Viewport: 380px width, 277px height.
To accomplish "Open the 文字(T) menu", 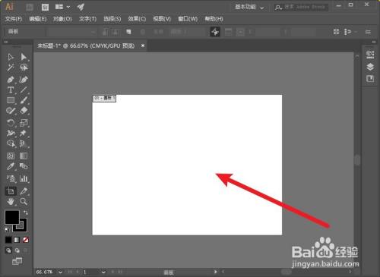I will (87, 19).
